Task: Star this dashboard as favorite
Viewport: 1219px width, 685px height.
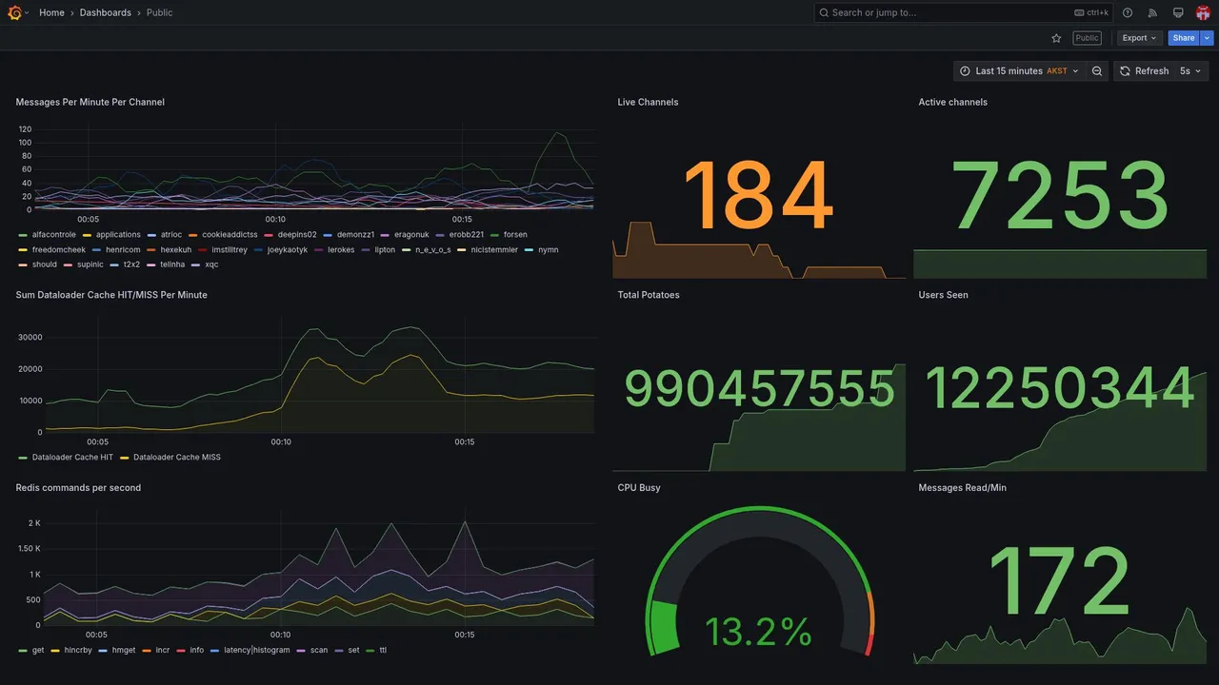Action: (x=1056, y=38)
